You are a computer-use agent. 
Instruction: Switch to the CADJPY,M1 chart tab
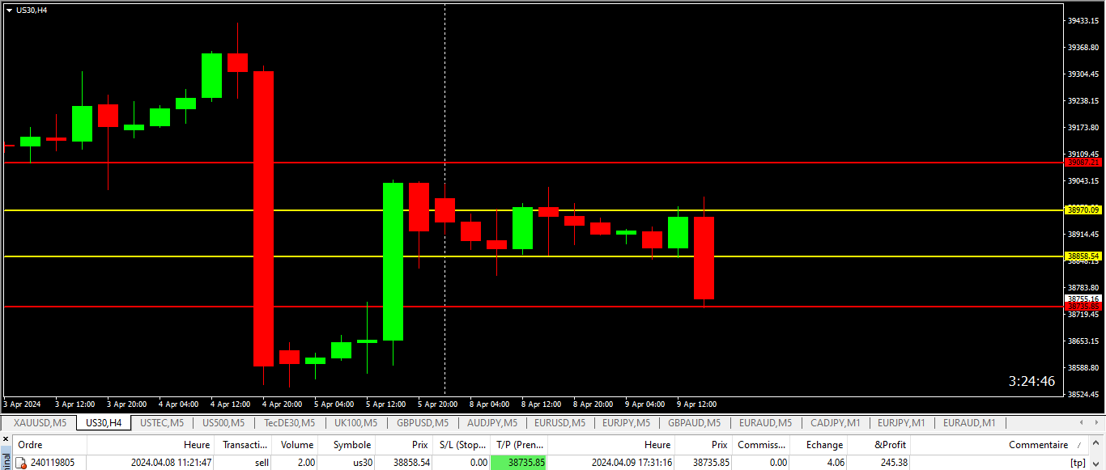click(835, 422)
